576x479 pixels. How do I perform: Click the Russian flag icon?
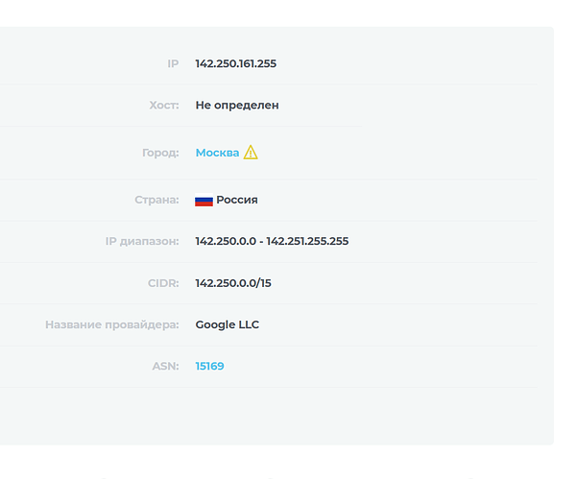[204, 200]
